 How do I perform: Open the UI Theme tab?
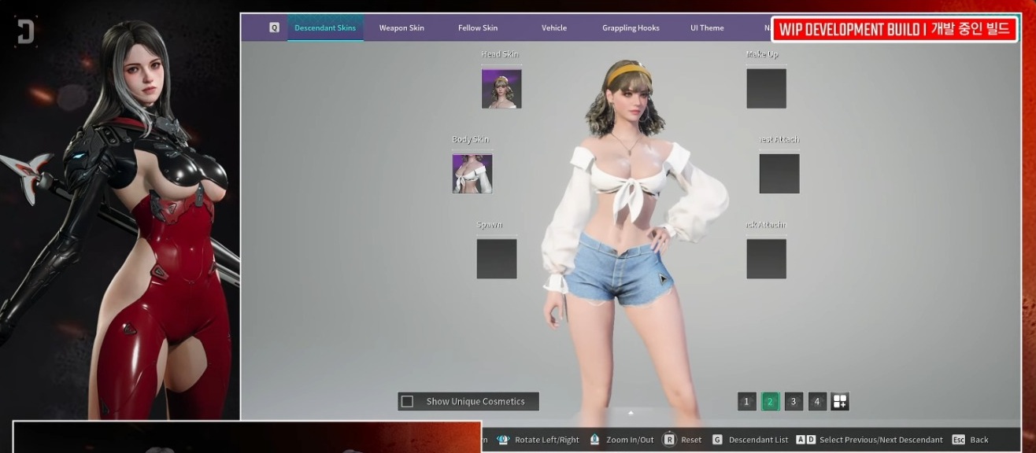707,28
